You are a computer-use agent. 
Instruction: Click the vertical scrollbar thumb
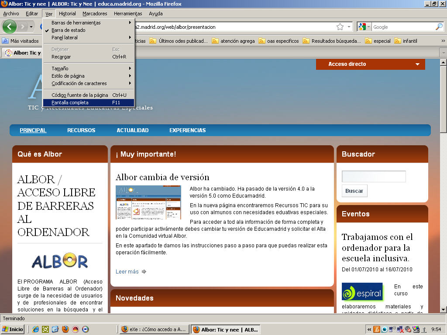coord(444,99)
